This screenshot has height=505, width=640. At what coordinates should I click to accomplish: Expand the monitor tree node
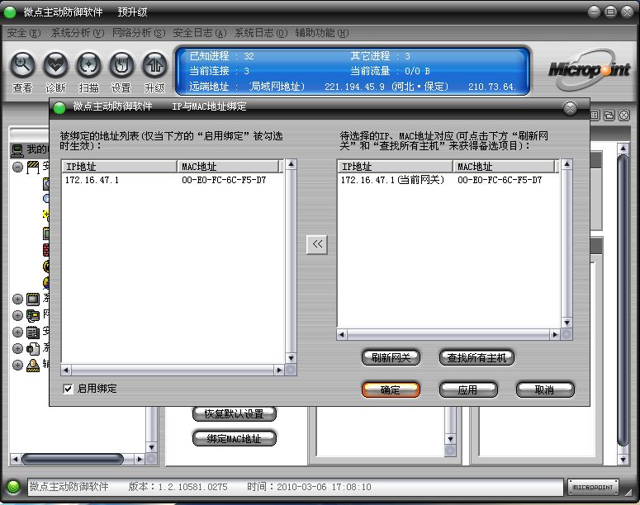[17, 299]
